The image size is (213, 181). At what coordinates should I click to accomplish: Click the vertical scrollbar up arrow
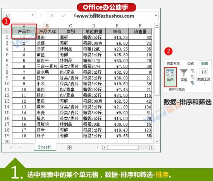pyautogui.click(x=157, y=25)
